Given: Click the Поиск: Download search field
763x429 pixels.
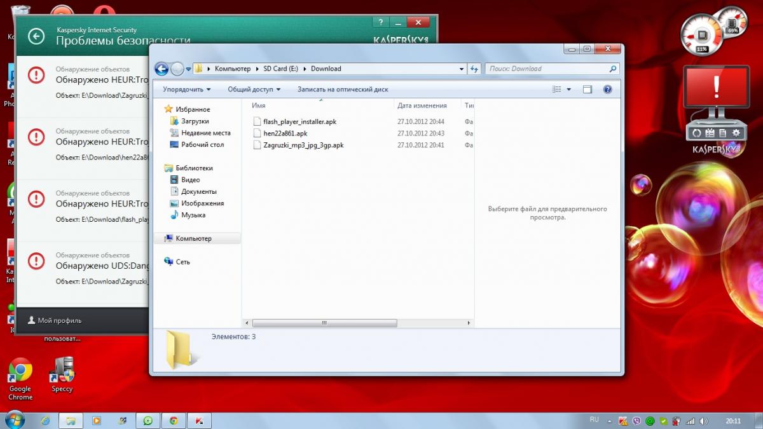Looking at the screenshot, I should pyautogui.click(x=547, y=69).
